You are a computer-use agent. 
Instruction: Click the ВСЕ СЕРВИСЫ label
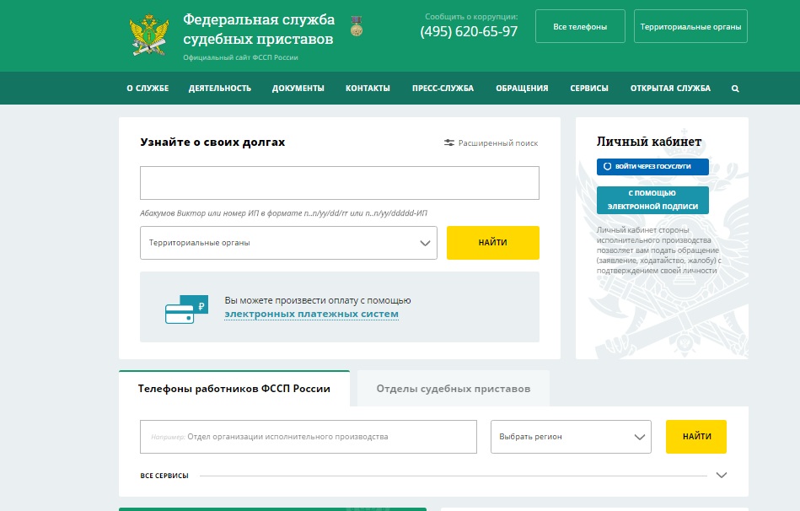coord(164,476)
